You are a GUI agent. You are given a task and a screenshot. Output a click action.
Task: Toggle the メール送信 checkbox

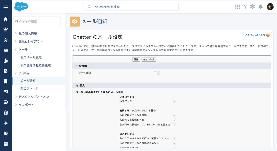coord(155,73)
